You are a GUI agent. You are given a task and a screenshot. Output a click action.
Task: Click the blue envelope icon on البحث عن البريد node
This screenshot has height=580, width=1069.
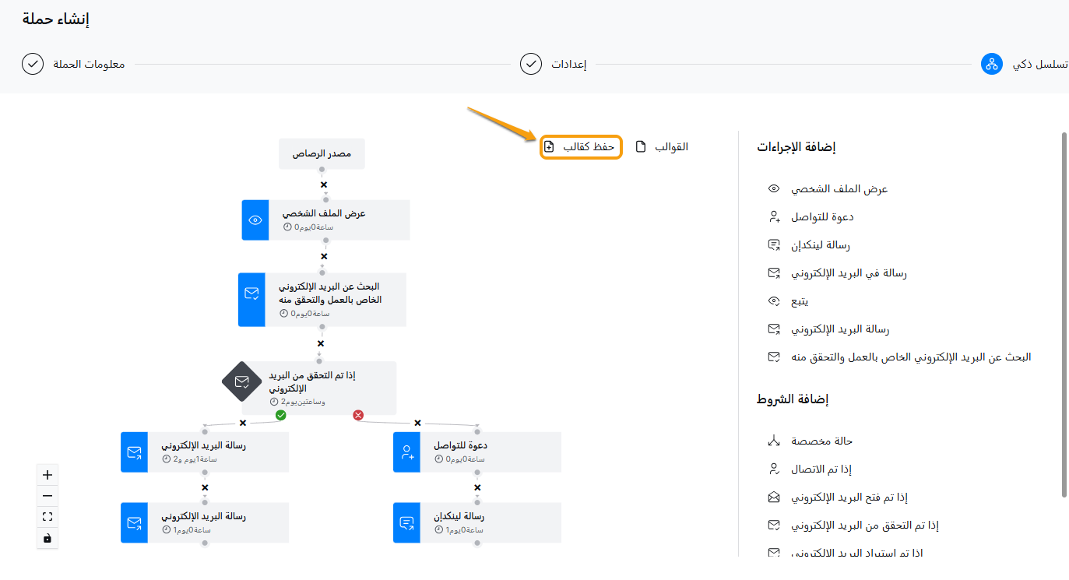coord(251,293)
